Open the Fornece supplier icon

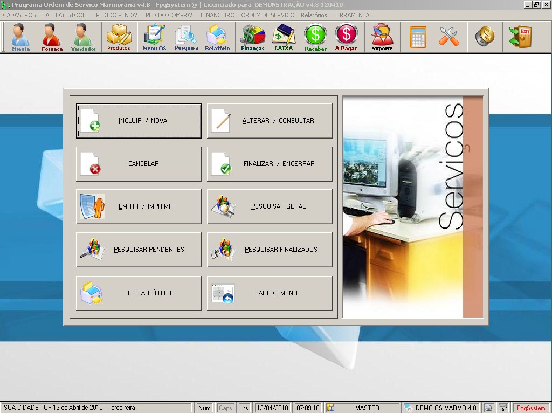52,37
